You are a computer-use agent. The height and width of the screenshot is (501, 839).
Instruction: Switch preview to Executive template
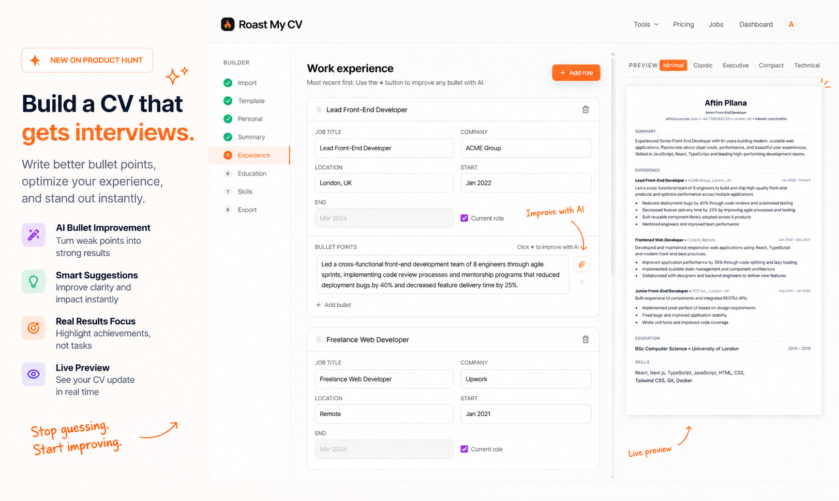(736, 66)
